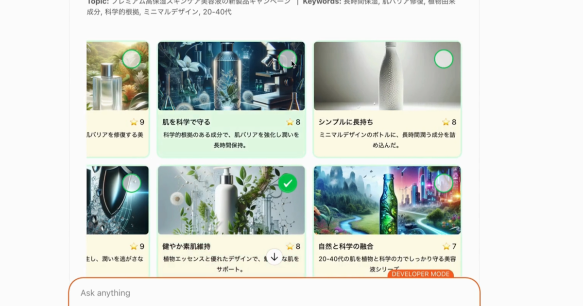This screenshot has width=583, height=306.
Task: Click the star icon next to シンプルに長持ち score
Action: click(446, 122)
